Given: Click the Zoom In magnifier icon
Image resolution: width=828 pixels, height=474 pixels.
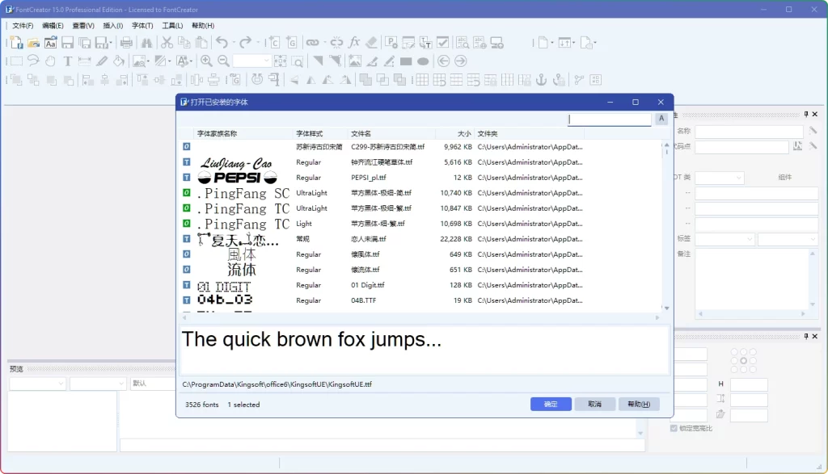Looking at the screenshot, I should click(206, 61).
